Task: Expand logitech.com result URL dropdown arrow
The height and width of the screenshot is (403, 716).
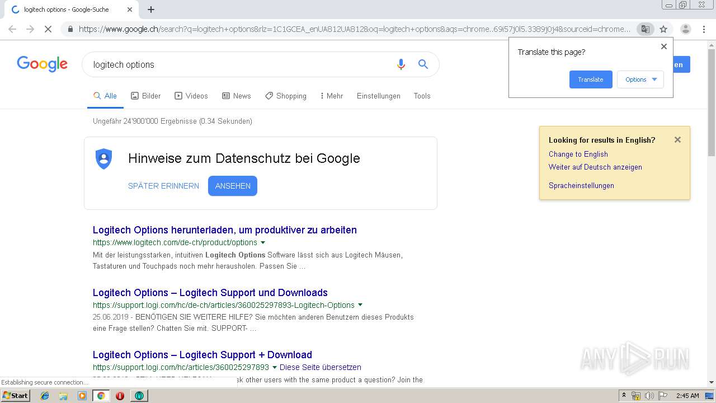Action: [x=263, y=243]
